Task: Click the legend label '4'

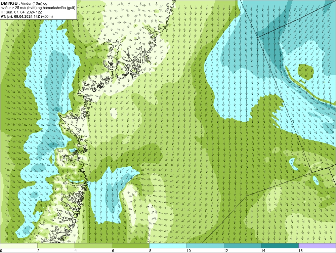Action: tap(76, 251)
